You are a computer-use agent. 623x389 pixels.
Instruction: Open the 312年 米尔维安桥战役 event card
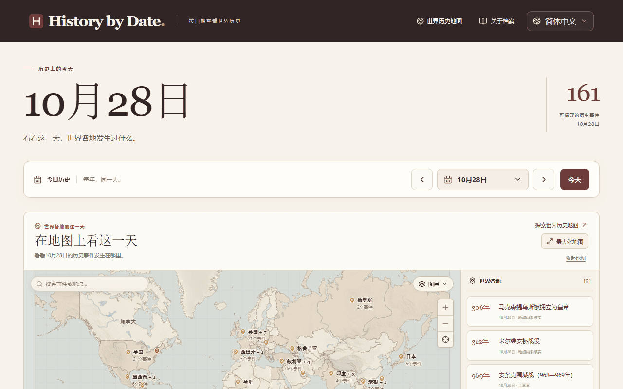(530, 345)
